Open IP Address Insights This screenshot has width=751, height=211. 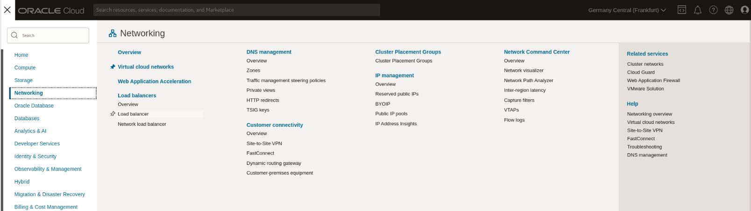pos(396,124)
